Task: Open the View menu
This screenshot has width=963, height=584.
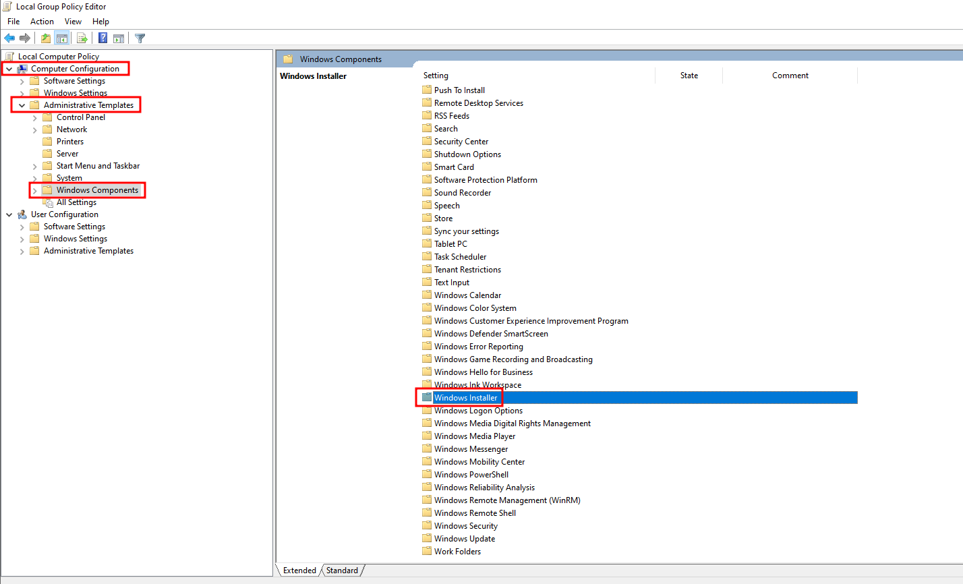Action: [73, 22]
